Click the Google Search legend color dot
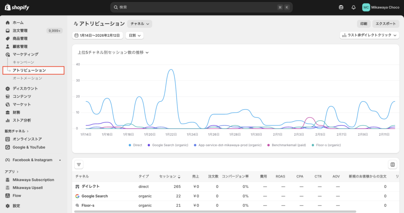 (149, 145)
